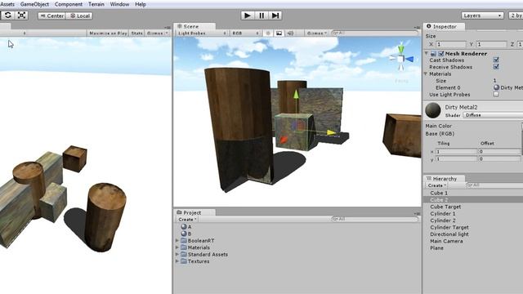Click the green up arrow move handle
The height and width of the screenshot is (294, 523).
296,95
